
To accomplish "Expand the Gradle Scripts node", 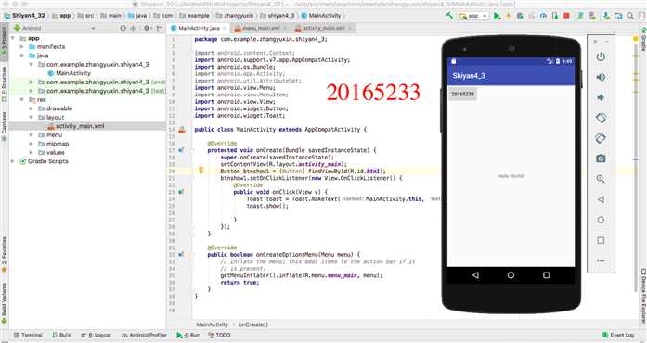I will (13, 161).
